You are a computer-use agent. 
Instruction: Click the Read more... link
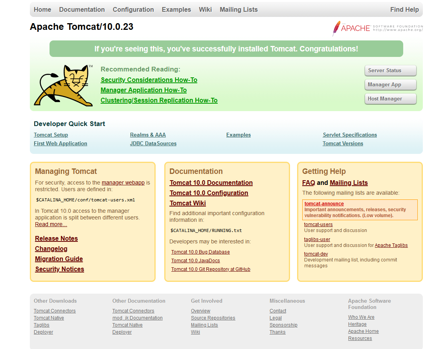click(51, 224)
